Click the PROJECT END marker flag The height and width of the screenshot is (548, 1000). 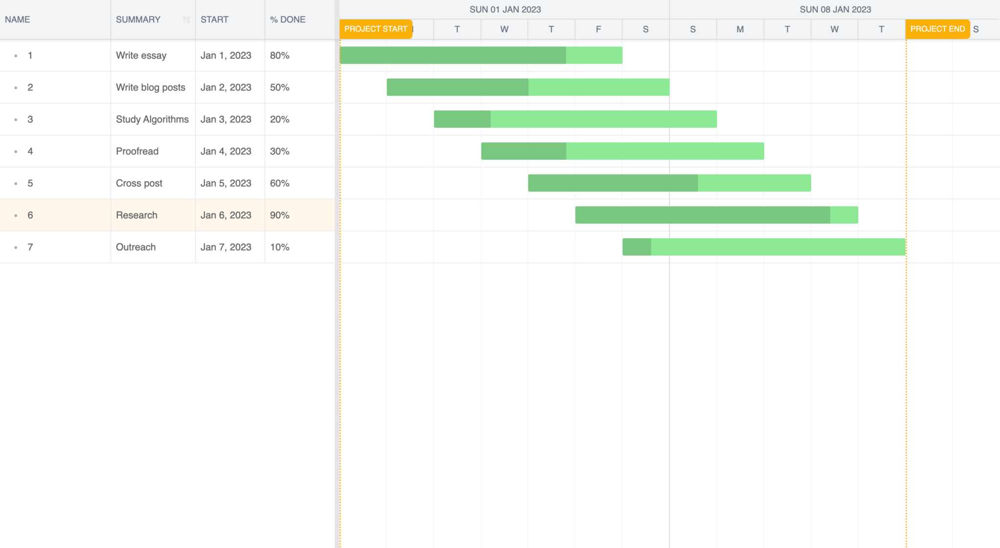(937, 29)
